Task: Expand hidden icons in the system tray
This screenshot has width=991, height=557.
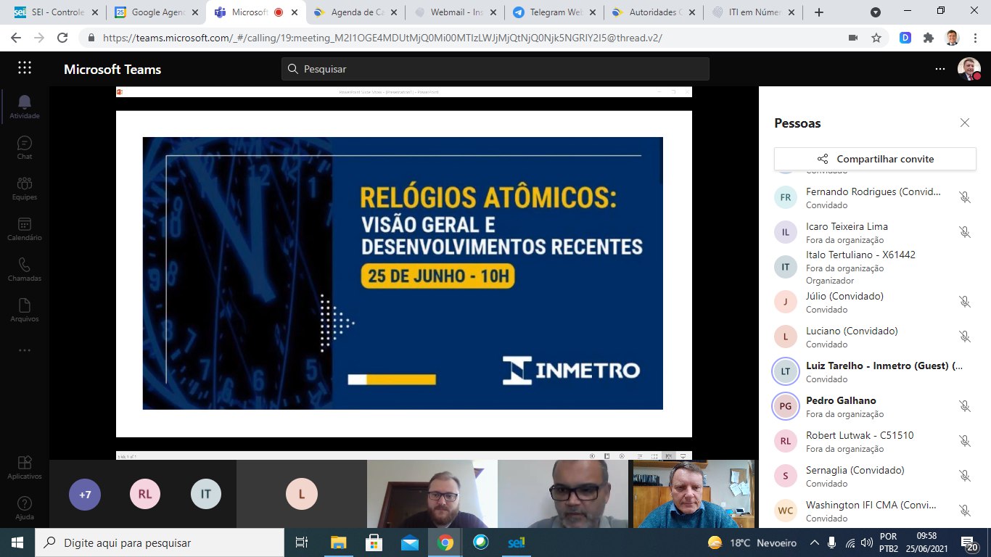Action: click(814, 541)
